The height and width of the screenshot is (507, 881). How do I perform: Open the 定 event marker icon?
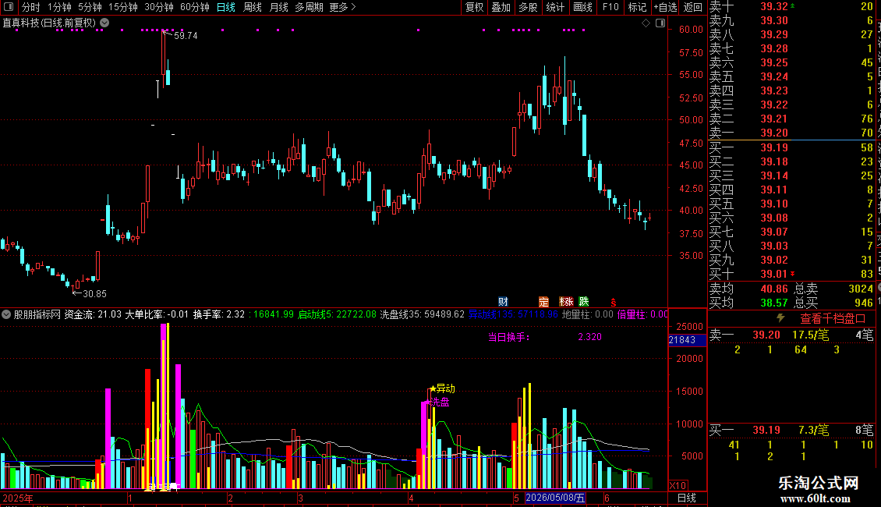pyautogui.click(x=543, y=302)
